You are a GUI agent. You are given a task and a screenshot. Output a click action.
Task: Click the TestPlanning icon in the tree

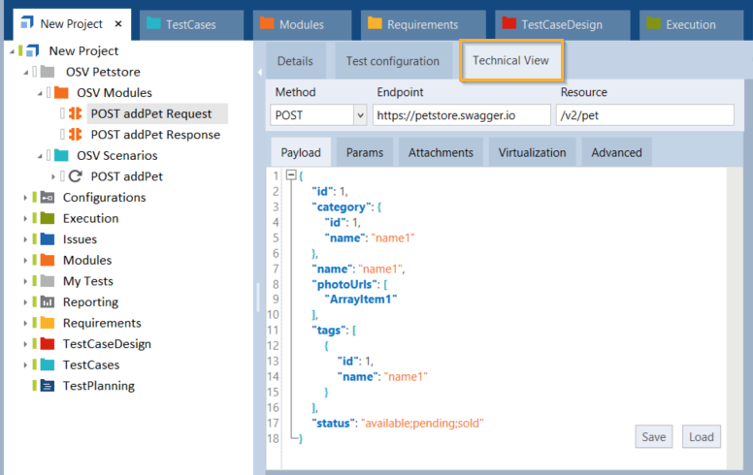(x=48, y=386)
